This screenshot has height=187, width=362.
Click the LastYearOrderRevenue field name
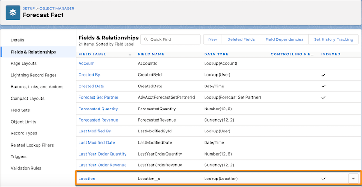160,165
